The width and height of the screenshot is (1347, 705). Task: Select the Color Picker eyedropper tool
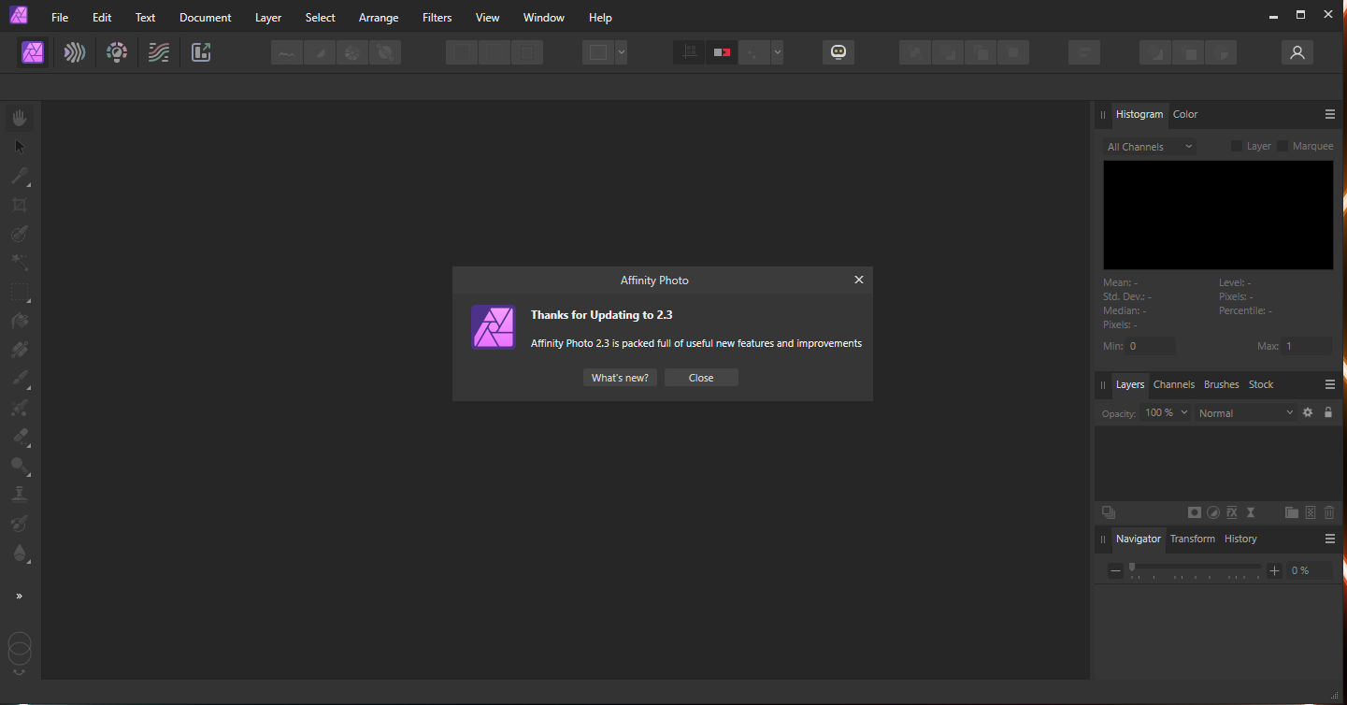coord(20,176)
